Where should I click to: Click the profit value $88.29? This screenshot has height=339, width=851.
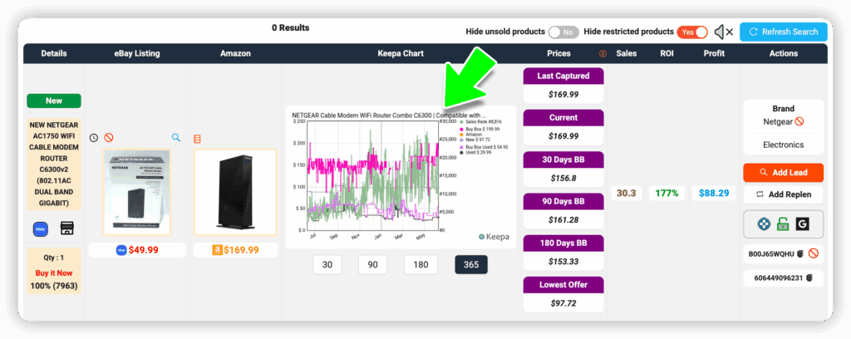tap(714, 193)
